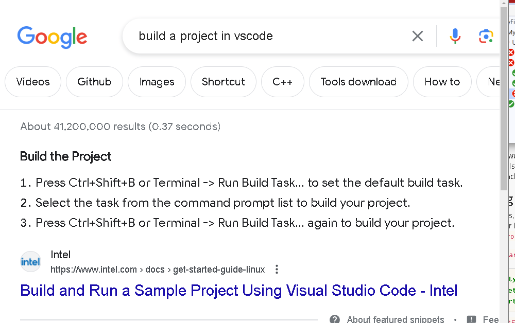Click the intel.com docs URL breadcrumb

(x=158, y=270)
